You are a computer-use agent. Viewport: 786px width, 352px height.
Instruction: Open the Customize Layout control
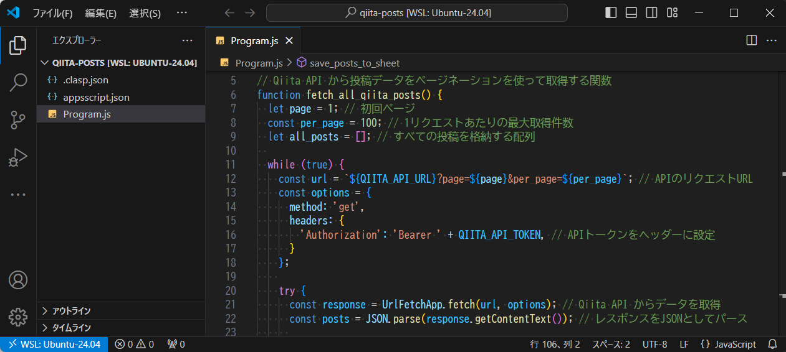pos(672,12)
